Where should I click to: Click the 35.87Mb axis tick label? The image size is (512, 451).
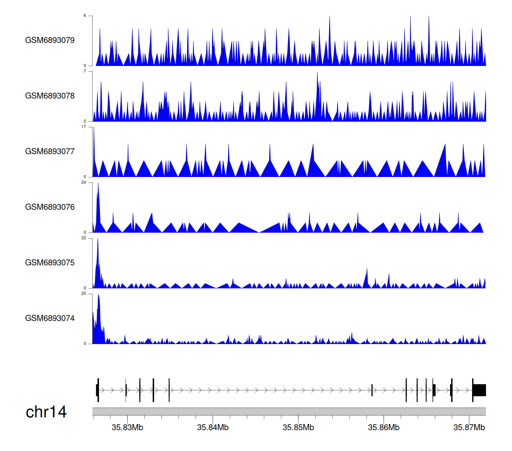pos(469,427)
